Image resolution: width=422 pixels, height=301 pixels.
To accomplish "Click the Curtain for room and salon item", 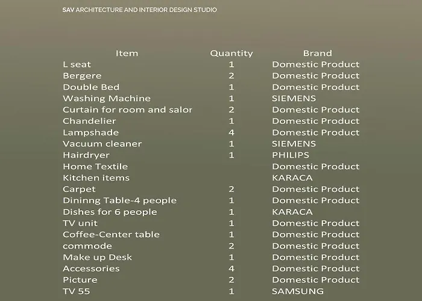I will coord(127,110).
